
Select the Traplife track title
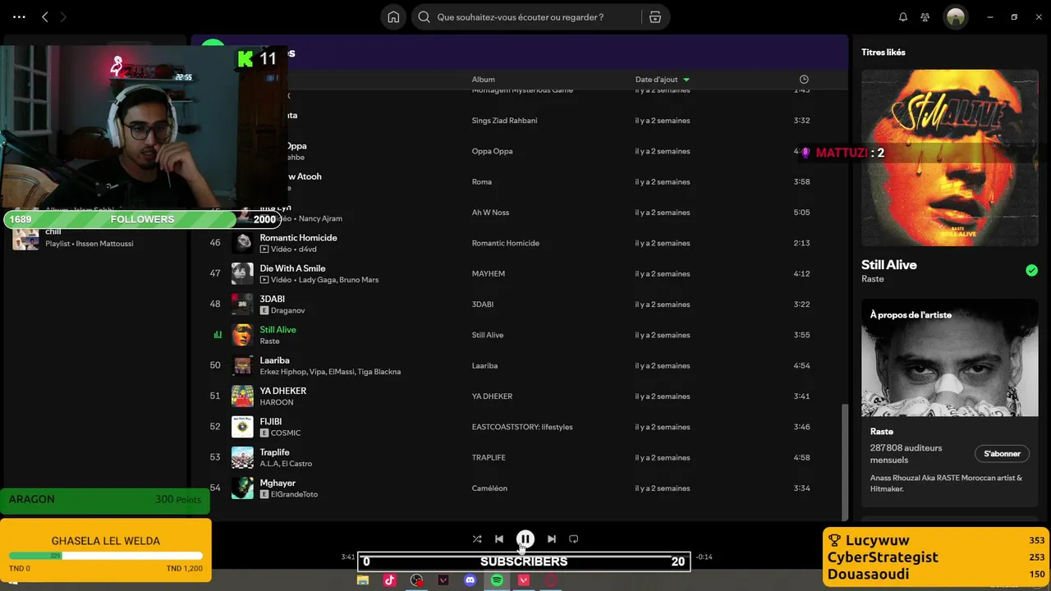coord(274,452)
